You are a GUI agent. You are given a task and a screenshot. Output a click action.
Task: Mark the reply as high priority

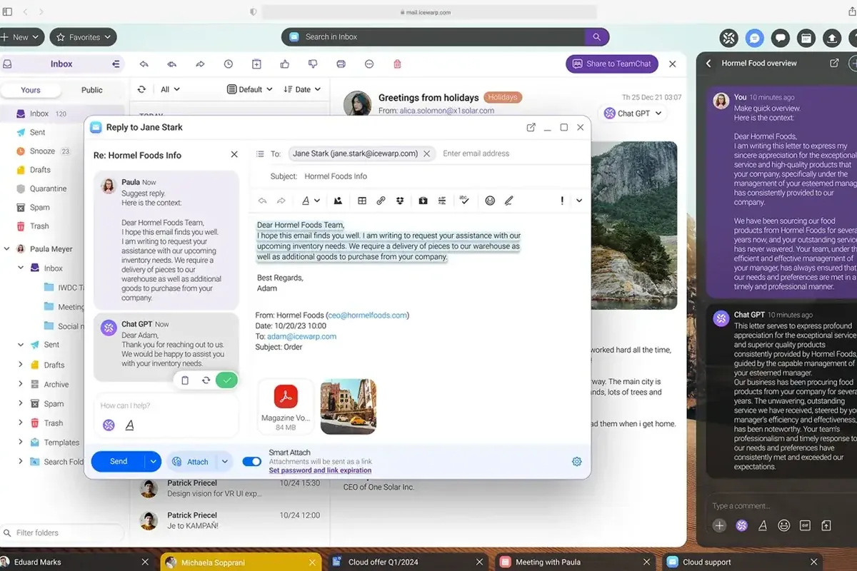[562, 201]
